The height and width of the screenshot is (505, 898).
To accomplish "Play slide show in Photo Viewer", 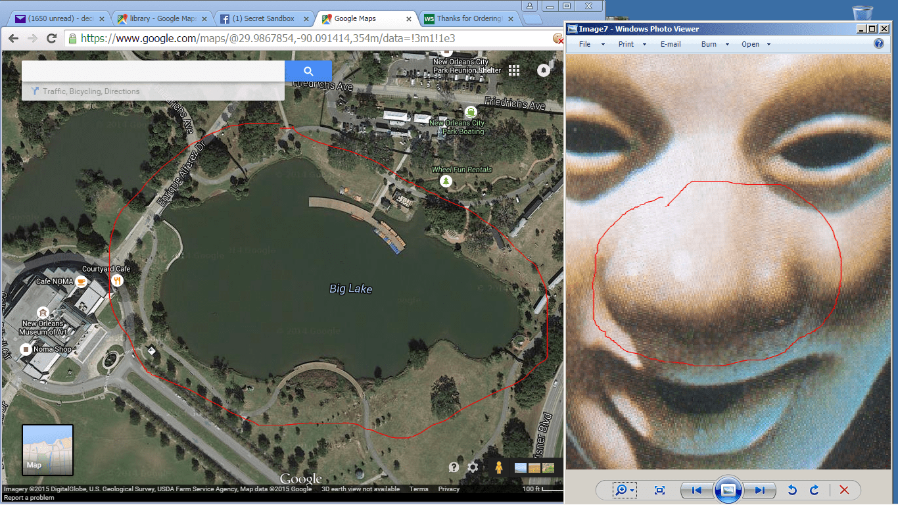I will pyautogui.click(x=728, y=490).
